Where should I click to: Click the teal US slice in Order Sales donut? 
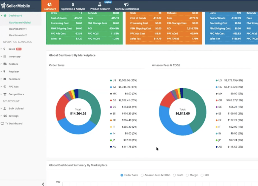tap(95, 106)
